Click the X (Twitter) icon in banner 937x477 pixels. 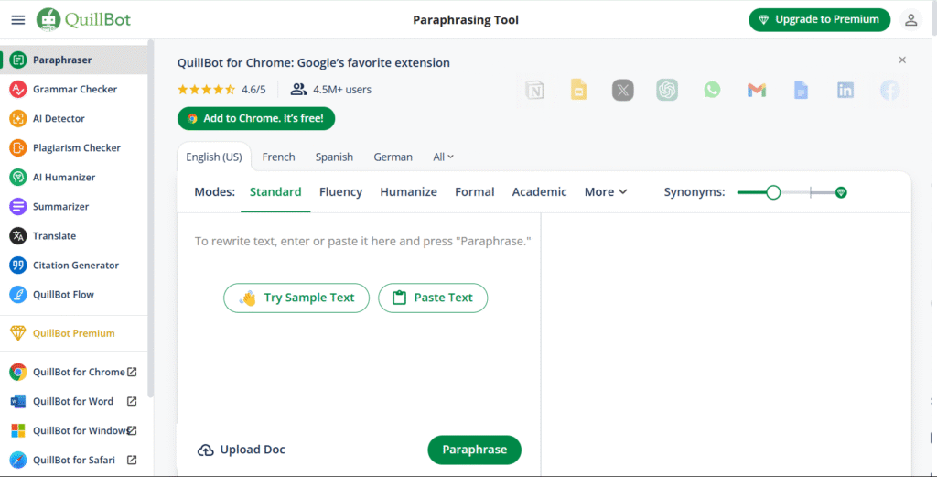pos(622,91)
